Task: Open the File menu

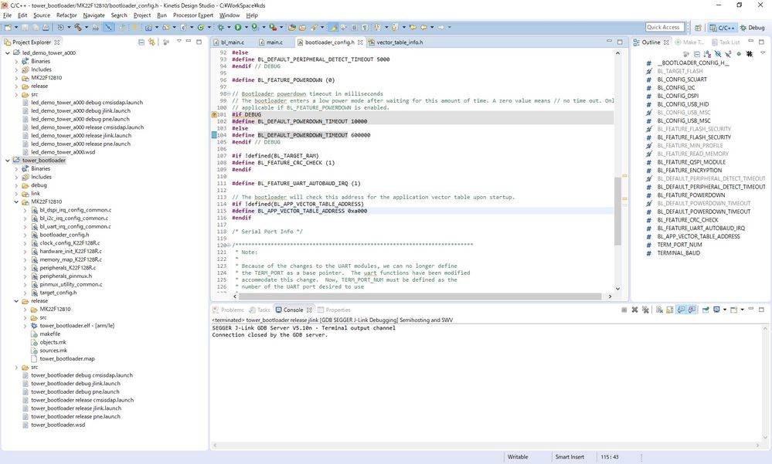Action: point(8,15)
